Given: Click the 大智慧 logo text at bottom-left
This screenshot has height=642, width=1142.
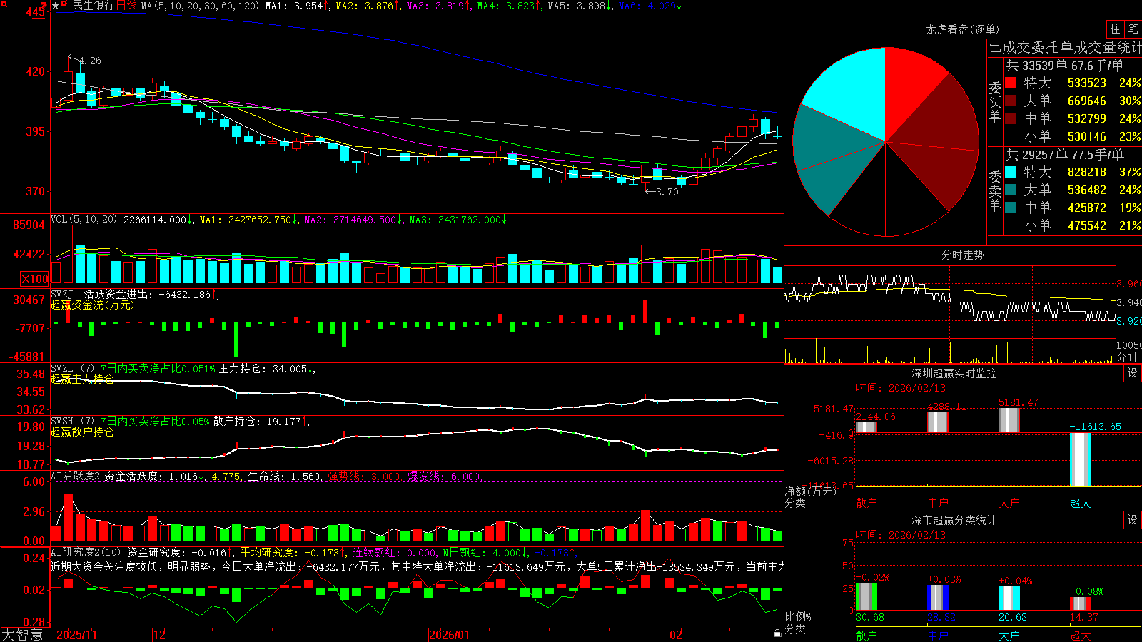Looking at the screenshot, I should click(22, 635).
